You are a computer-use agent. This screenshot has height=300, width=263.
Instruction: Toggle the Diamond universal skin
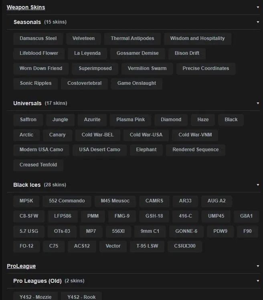pyautogui.click(x=171, y=120)
